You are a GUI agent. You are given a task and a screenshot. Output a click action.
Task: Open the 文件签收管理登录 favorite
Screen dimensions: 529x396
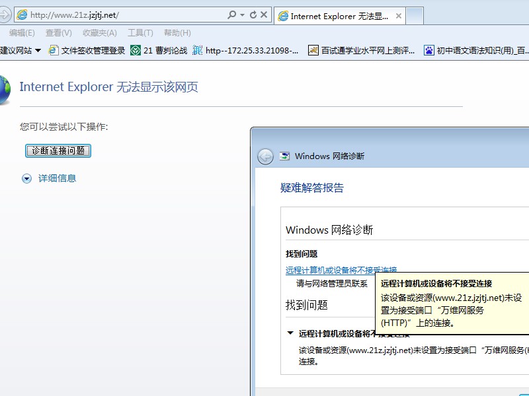[x=87, y=50]
